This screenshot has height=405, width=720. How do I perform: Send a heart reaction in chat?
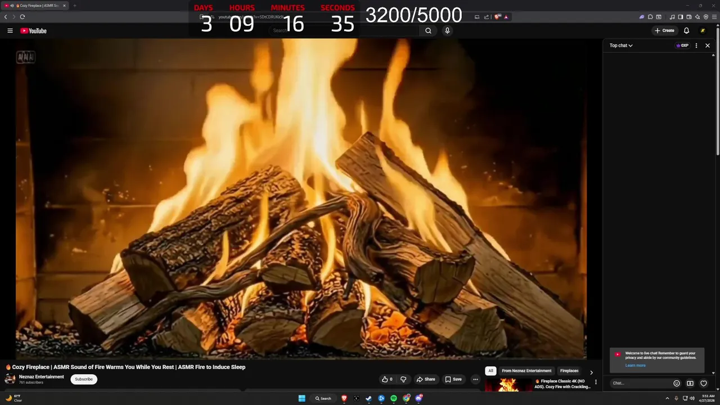704,384
